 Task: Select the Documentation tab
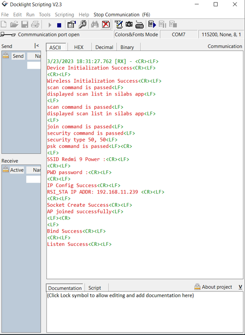[65, 288]
